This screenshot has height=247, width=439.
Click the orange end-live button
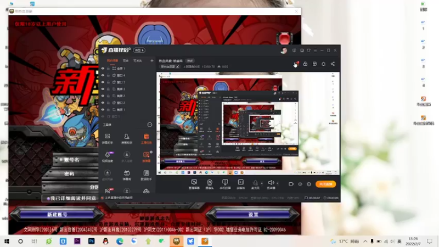click(x=325, y=184)
